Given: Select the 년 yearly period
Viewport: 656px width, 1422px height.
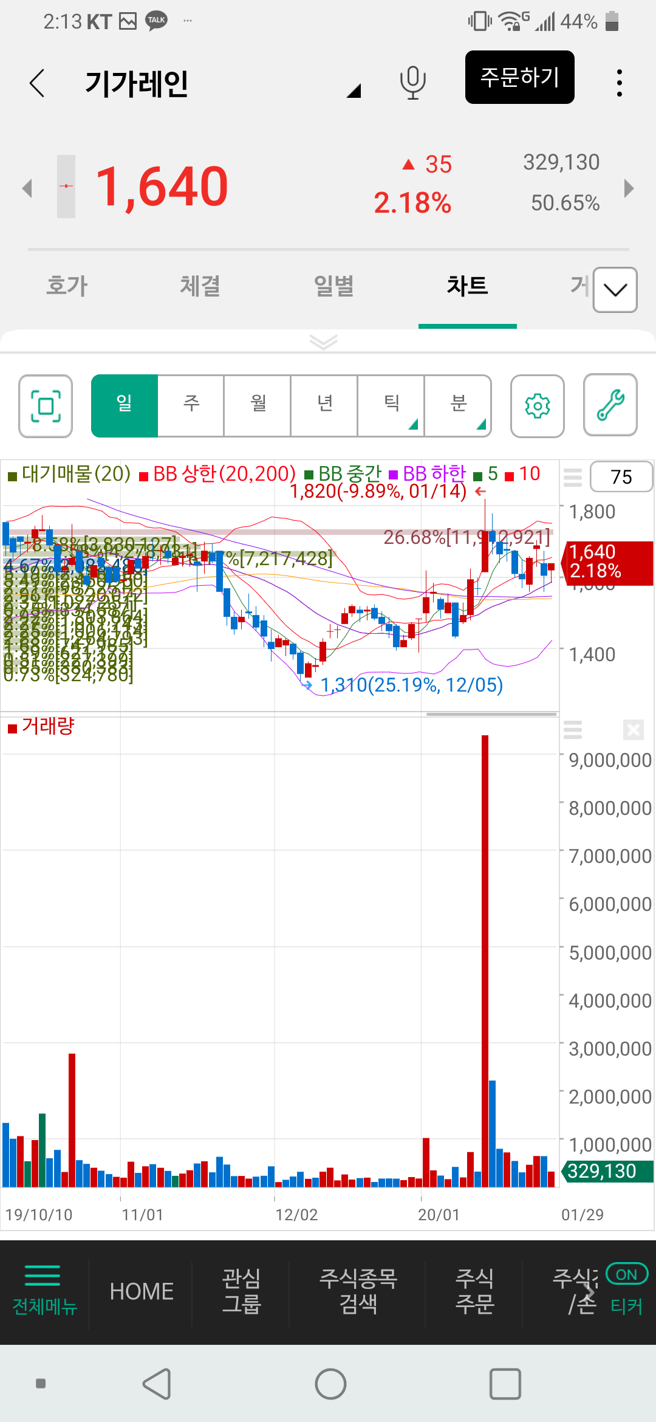Looking at the screenshot, I should click(325, 406).
